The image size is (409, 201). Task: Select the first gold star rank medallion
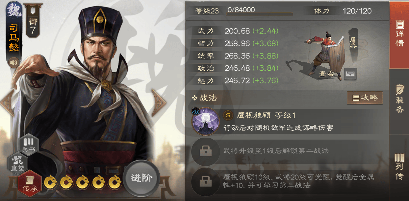51,182
